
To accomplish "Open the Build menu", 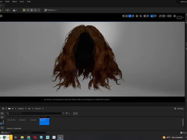I will (x=7, y=2).
